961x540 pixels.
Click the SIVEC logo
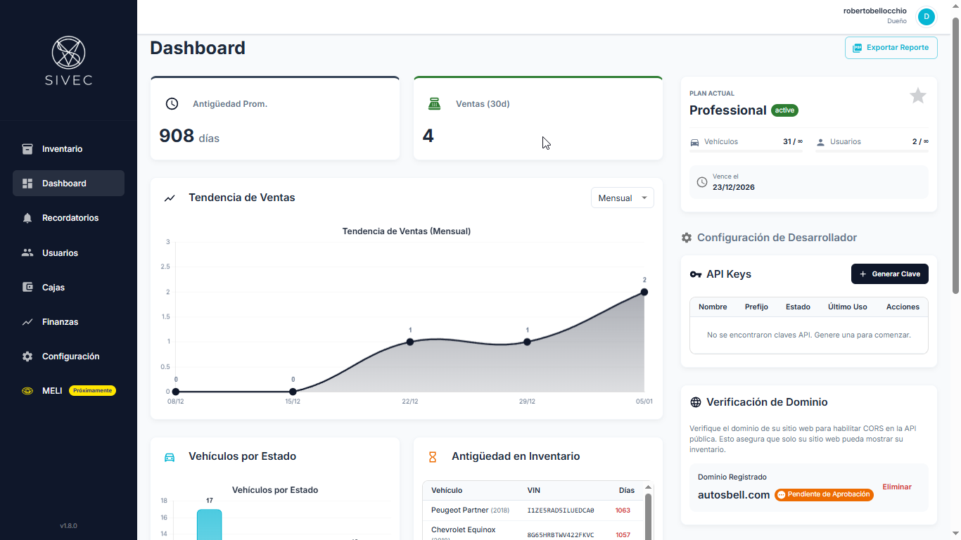point(68,60)
